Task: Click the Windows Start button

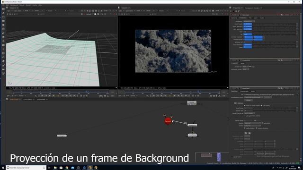Action: [x=3, y=168]
